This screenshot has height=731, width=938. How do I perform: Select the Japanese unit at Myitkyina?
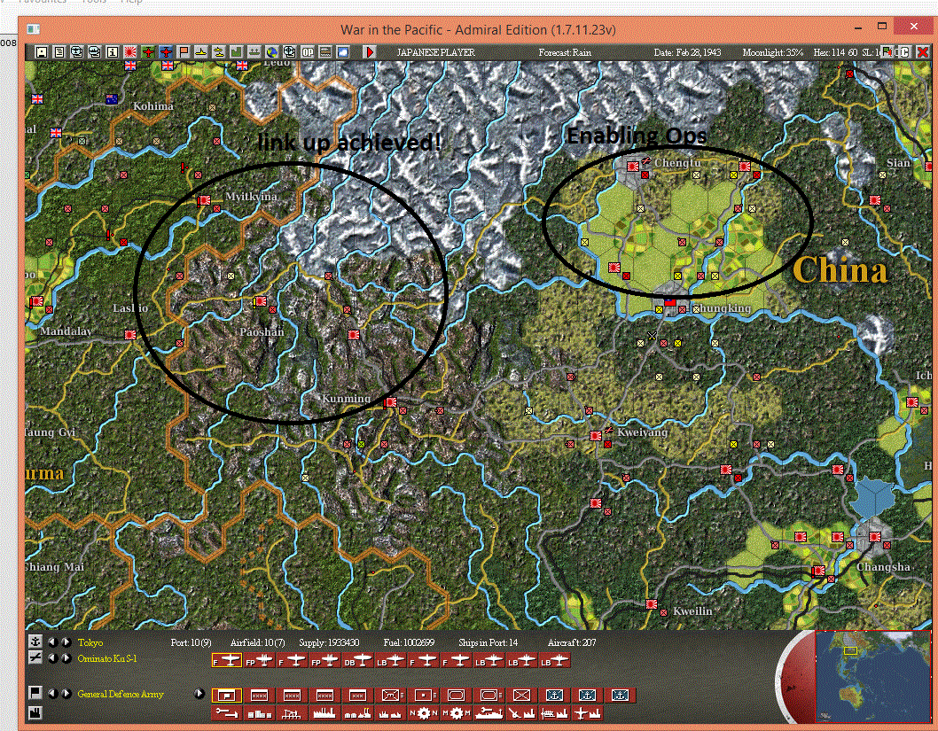pos(204,200)
